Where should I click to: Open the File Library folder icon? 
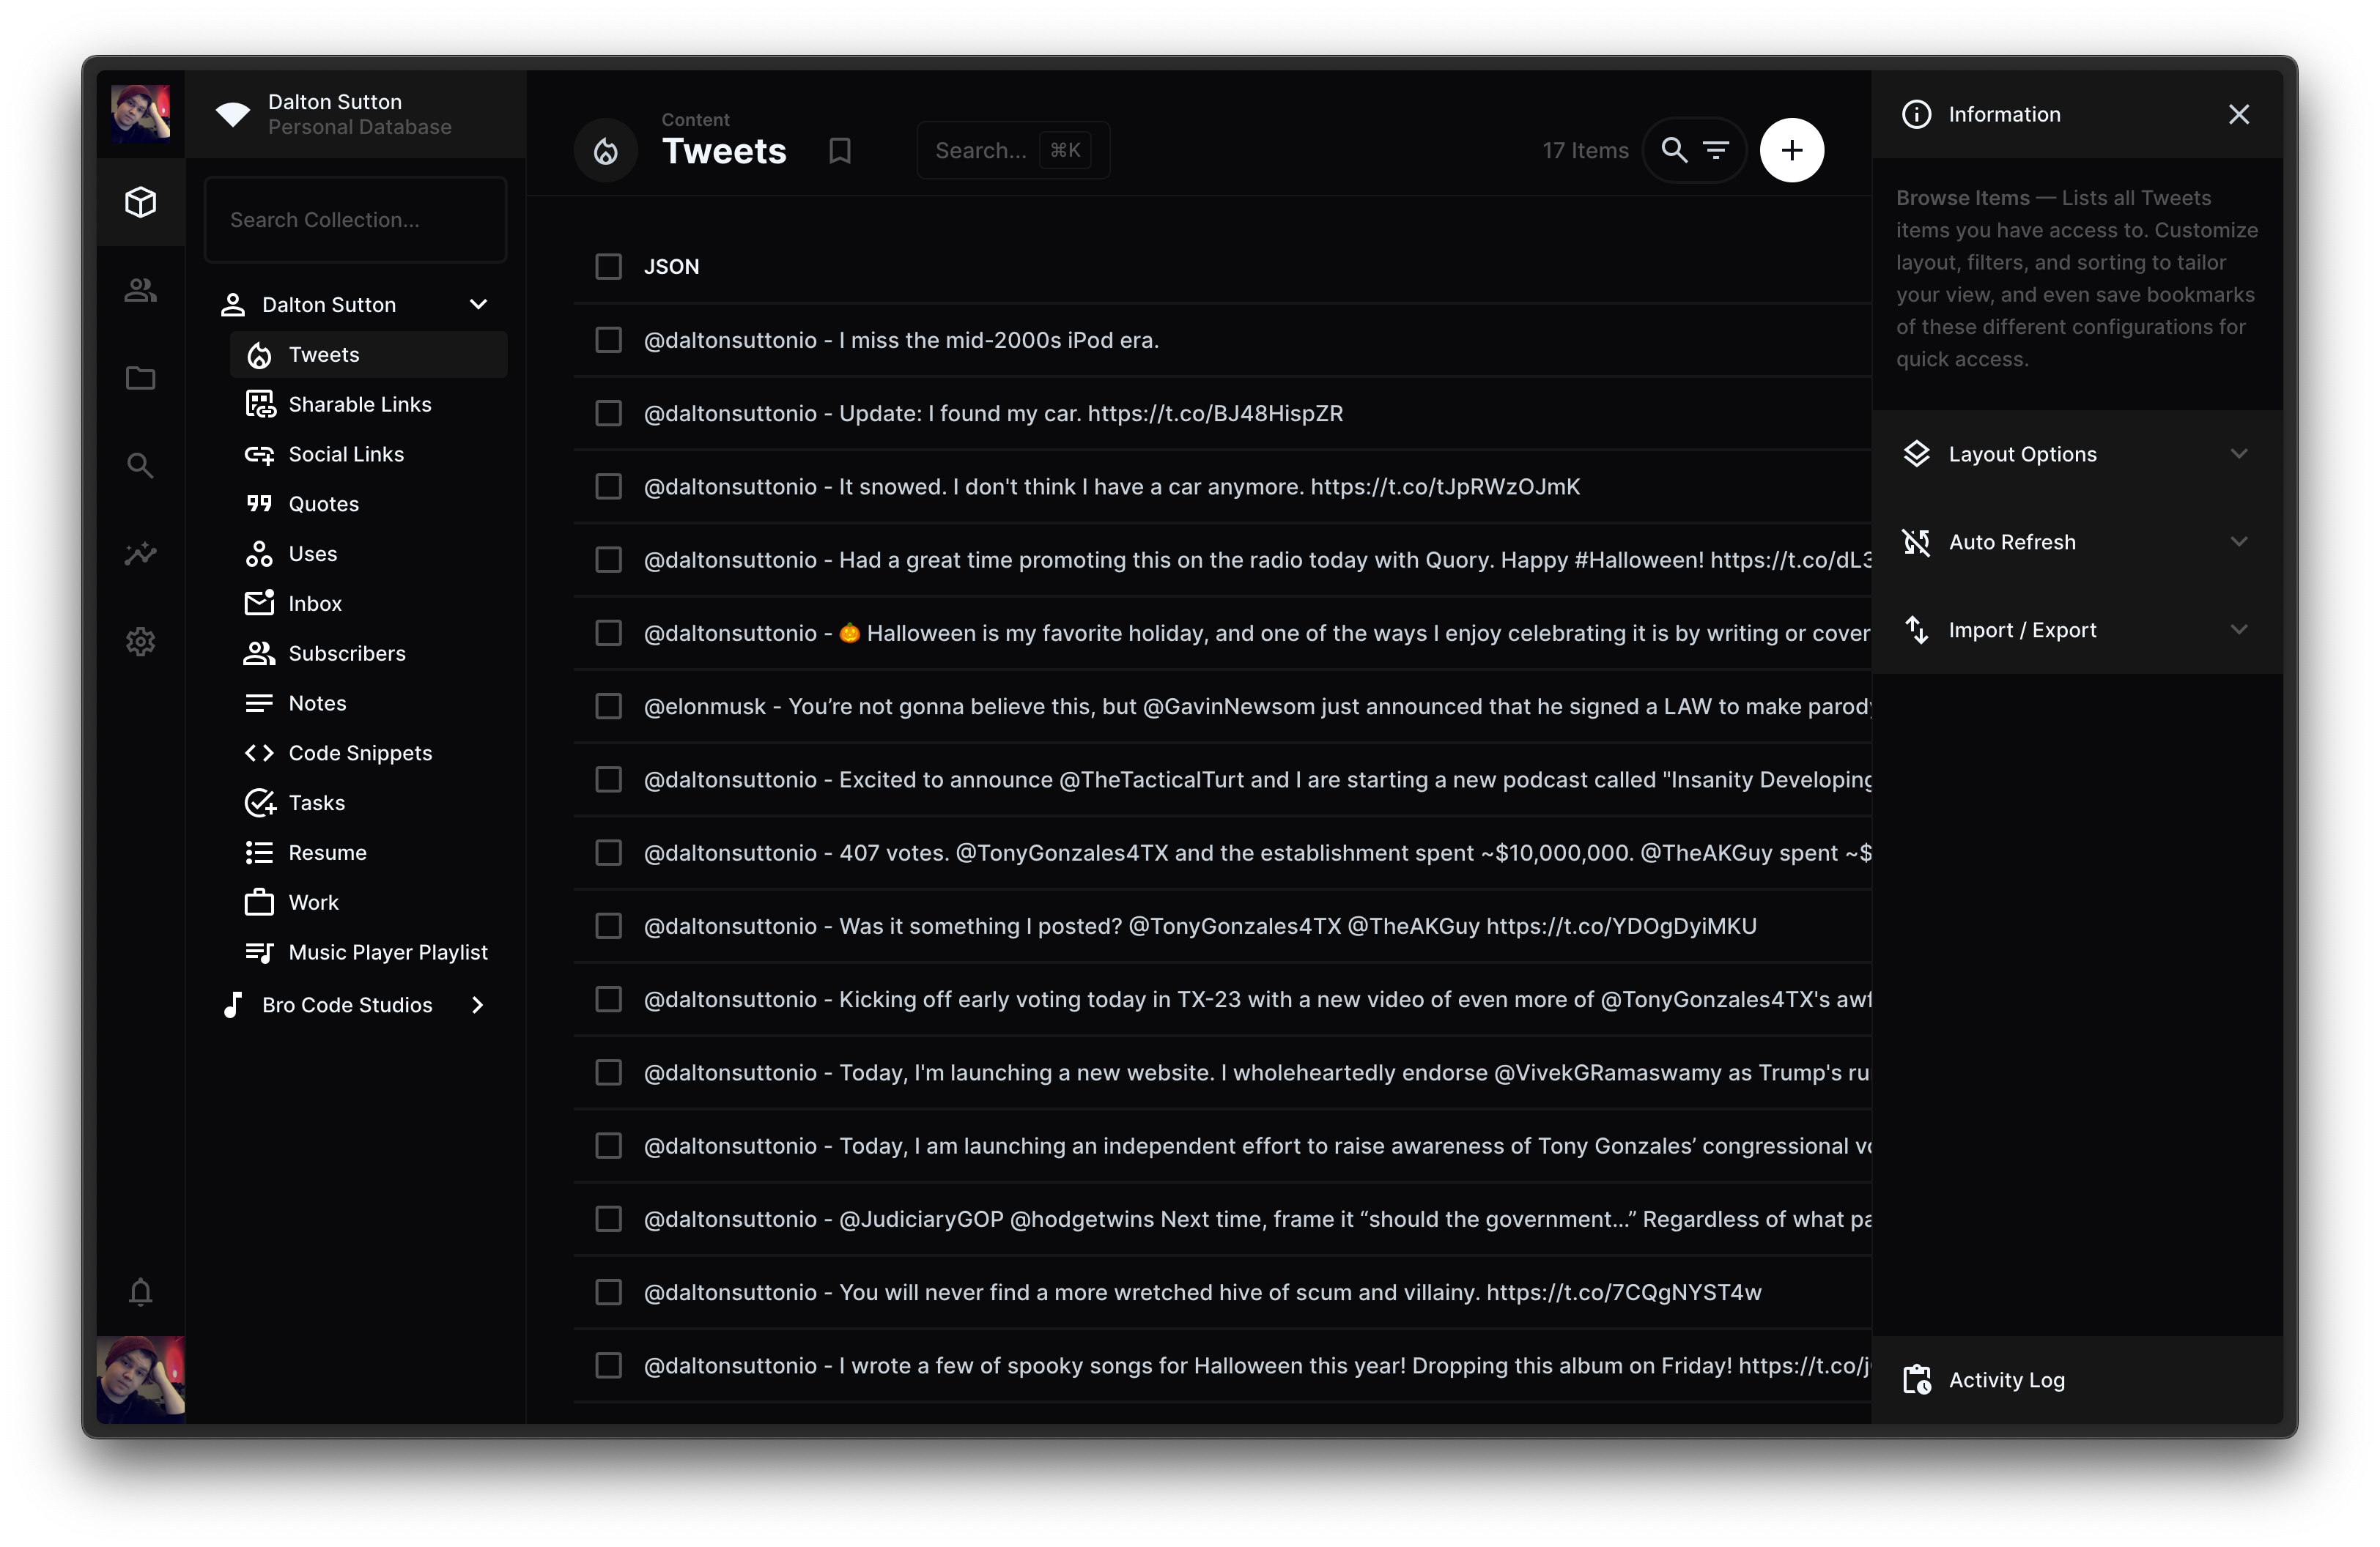click(140, 378)
